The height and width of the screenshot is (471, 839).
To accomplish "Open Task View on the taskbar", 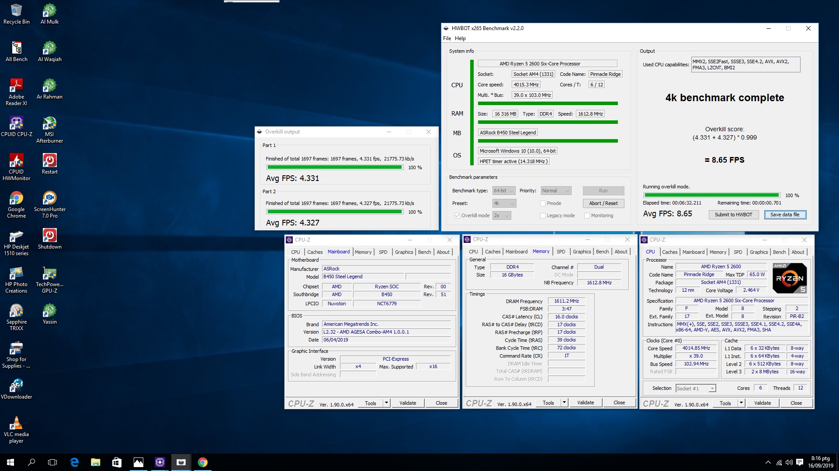I will tap(52, 462).
